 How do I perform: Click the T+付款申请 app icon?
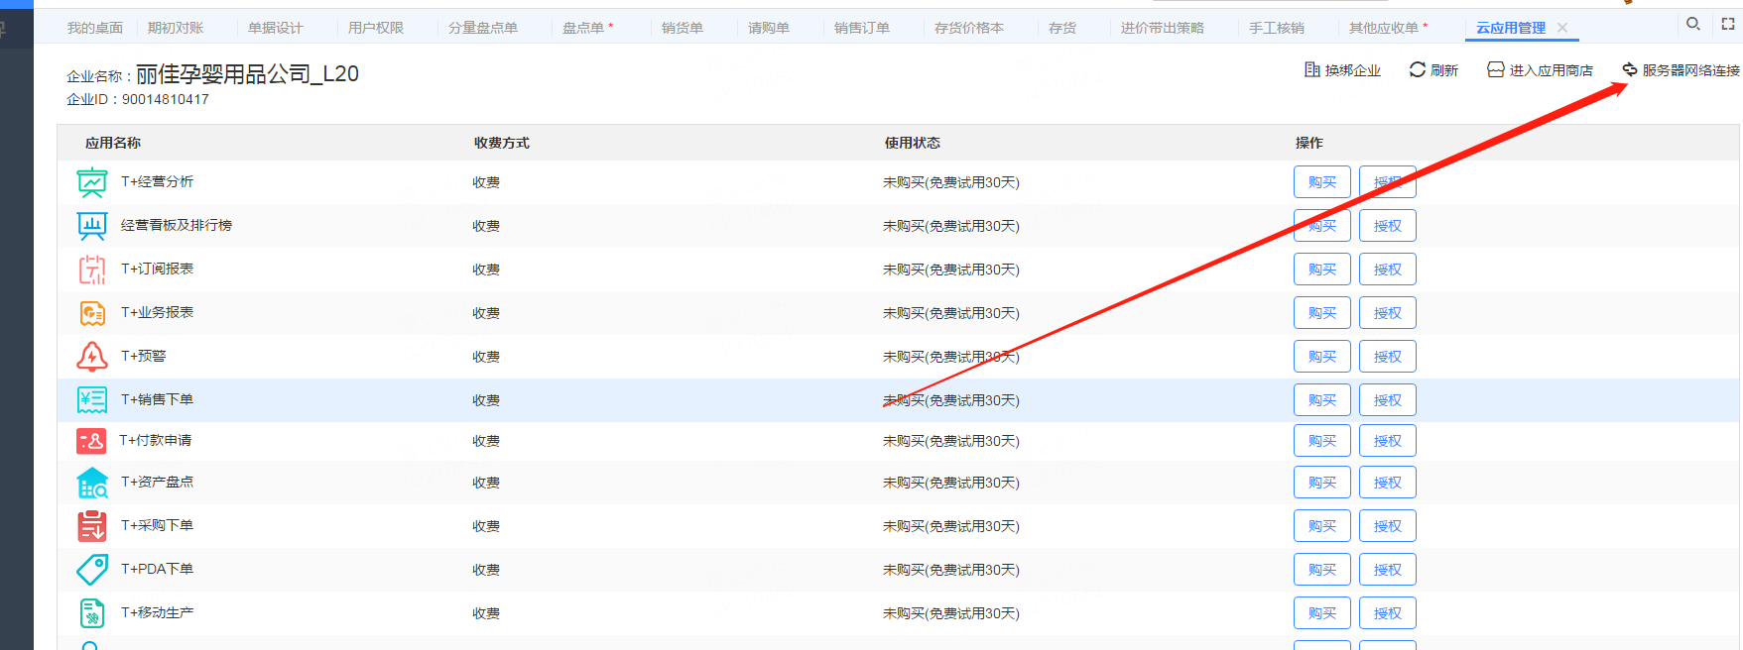(x=91, y=441)
